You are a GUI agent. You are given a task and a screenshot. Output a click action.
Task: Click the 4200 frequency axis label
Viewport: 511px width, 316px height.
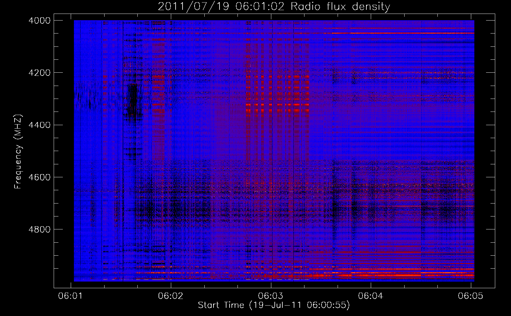pyautogui.click(x=39, y=73)
